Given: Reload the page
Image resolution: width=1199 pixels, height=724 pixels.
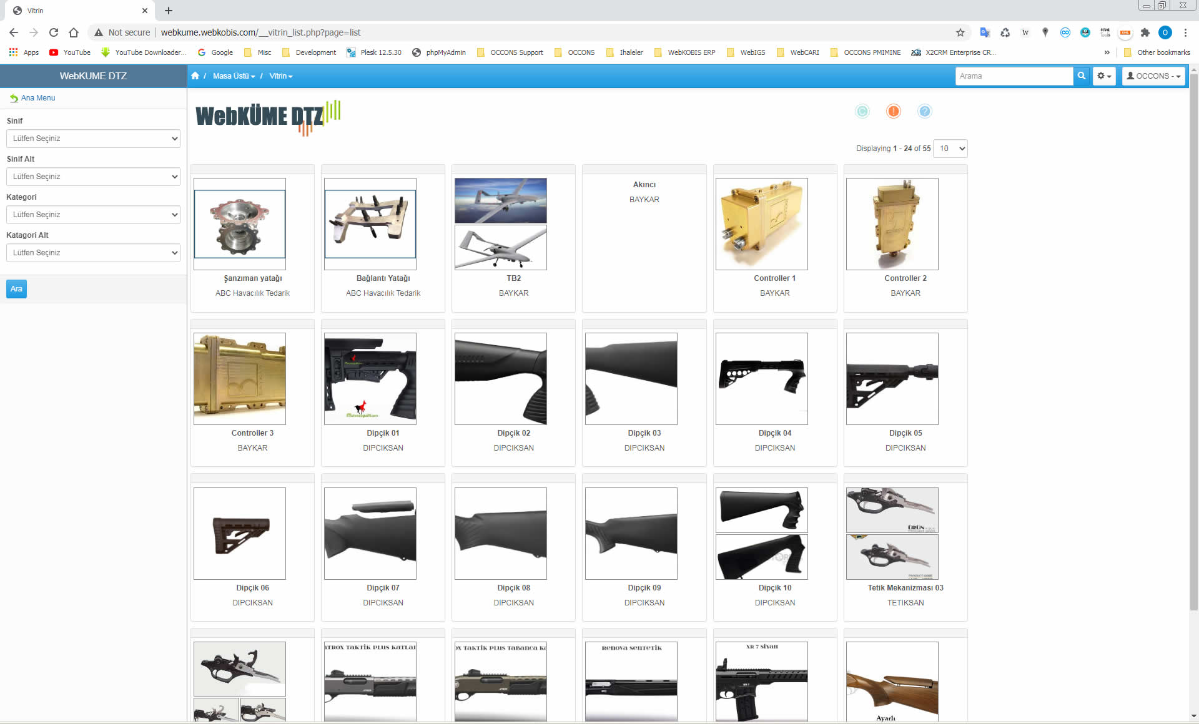Looking at the screenshot, I should point(54,32).
